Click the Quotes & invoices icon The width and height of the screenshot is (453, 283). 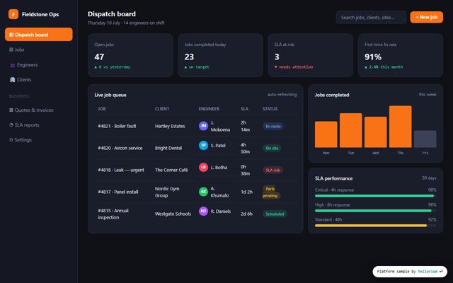pos(11,110)
